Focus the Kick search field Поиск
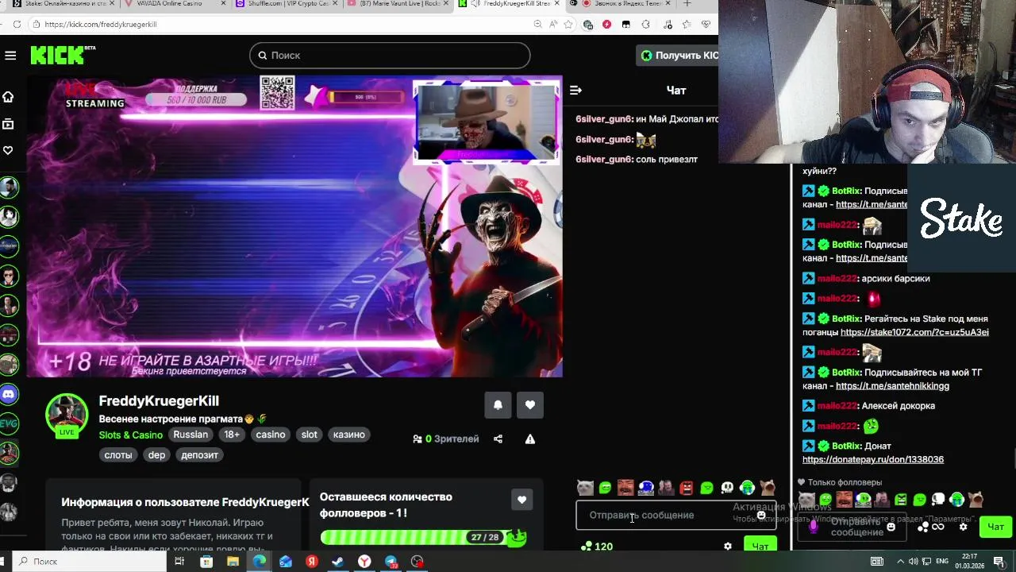 (x=390, y=56)
